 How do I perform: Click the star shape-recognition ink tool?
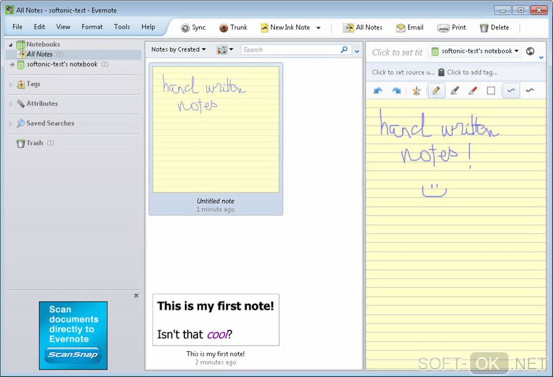click(x=416, y=90)
